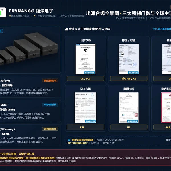171x171 pixels.
Task: Click the blue 双向电磁合规 badge
Action: (x=50, y=105)
